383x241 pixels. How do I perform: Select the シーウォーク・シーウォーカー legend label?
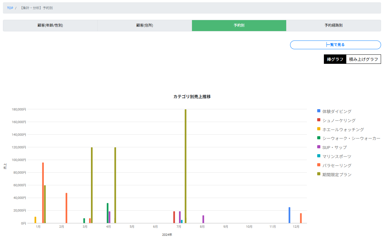351,138
